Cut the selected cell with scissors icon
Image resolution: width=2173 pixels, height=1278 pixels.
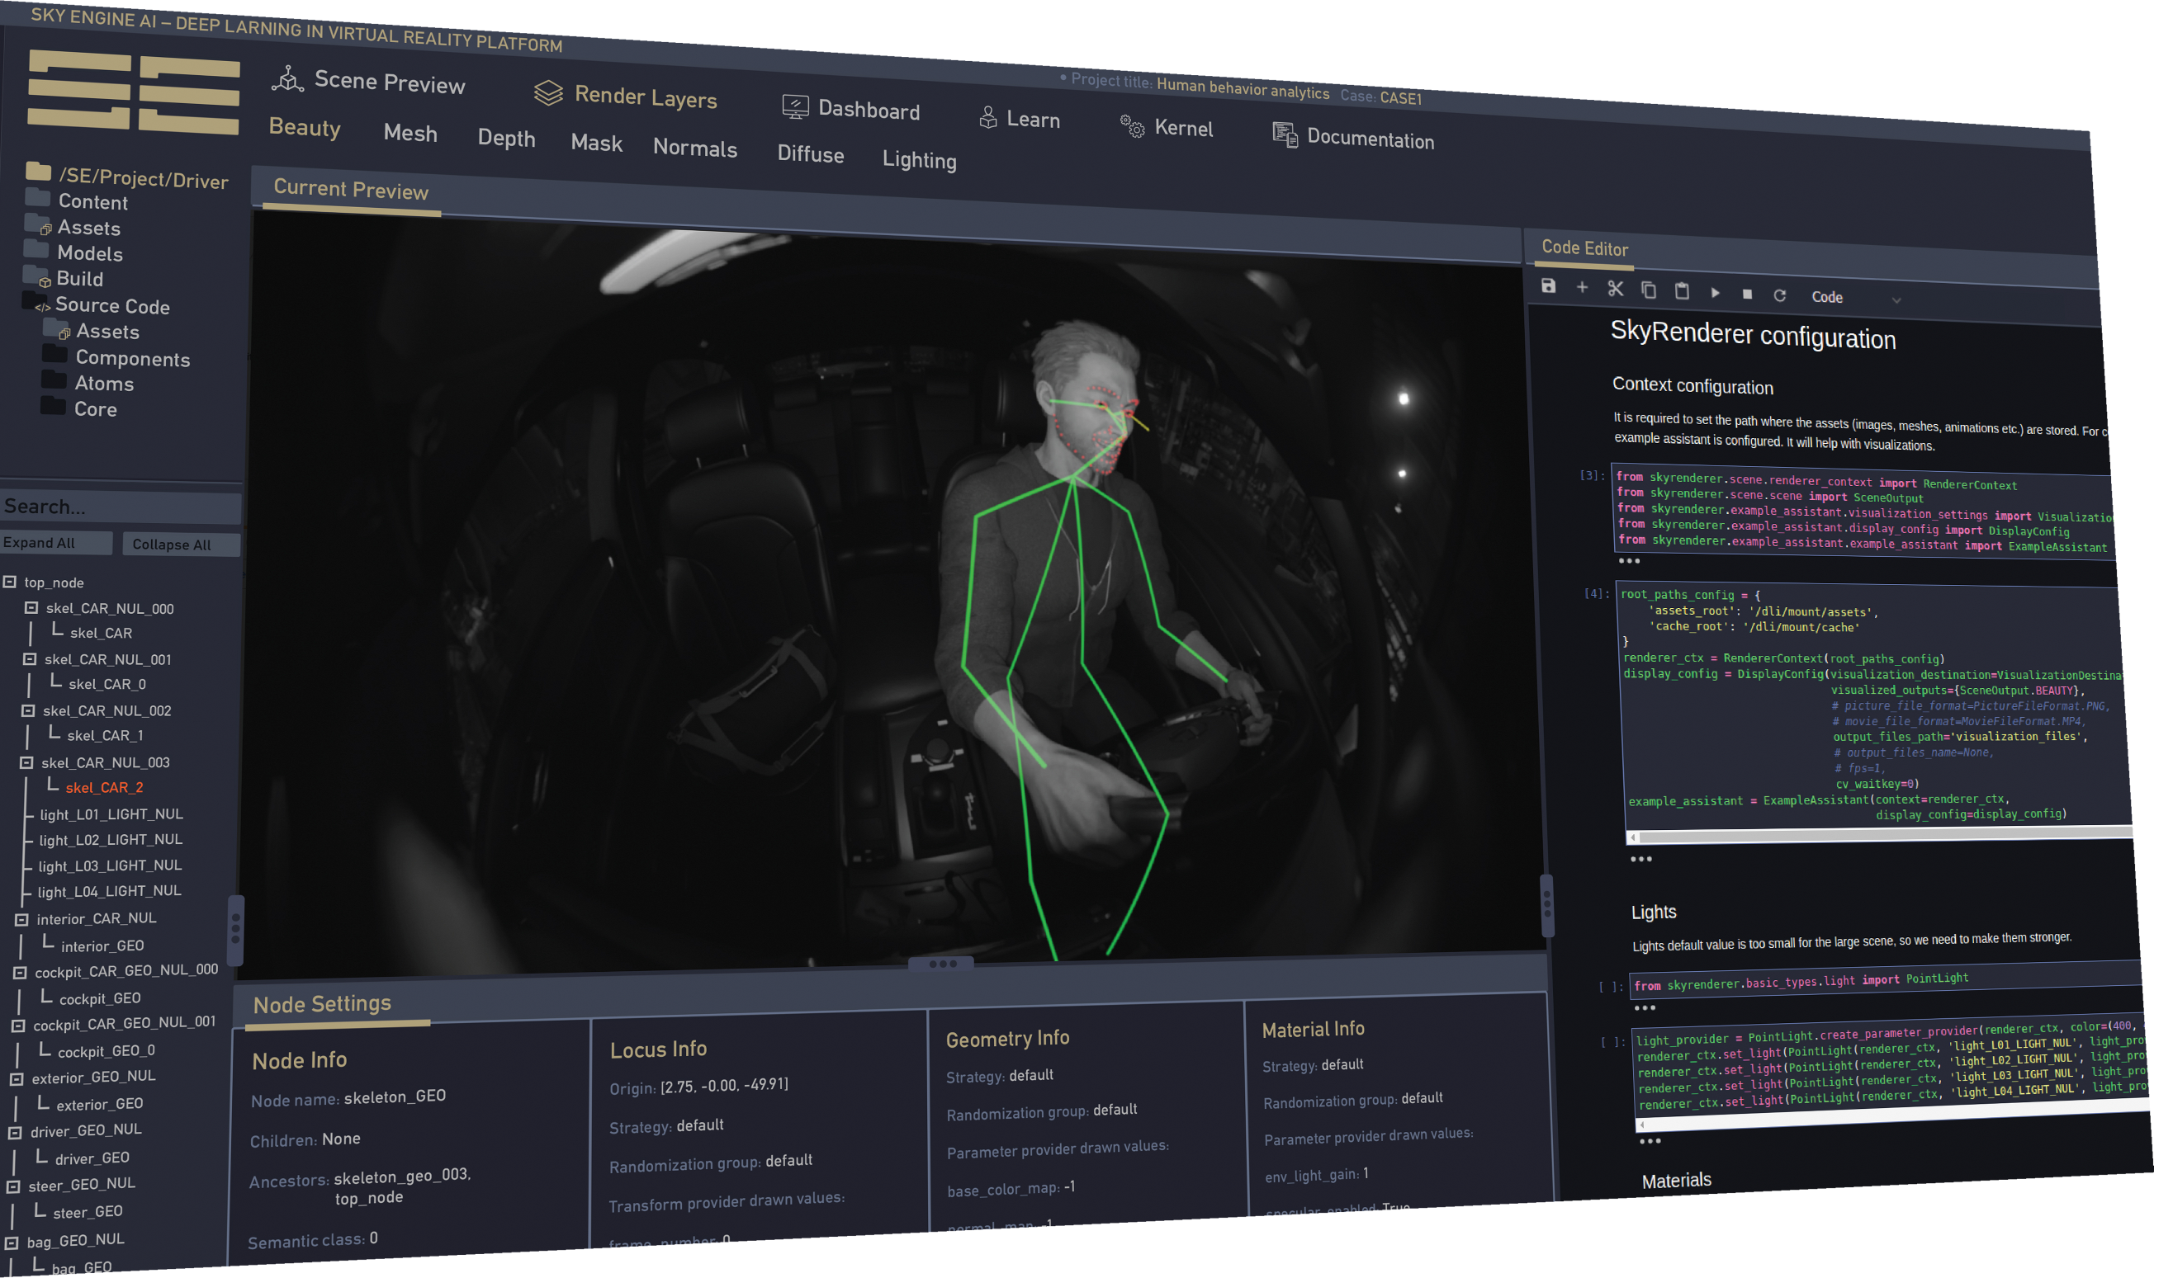[1615, 290]
